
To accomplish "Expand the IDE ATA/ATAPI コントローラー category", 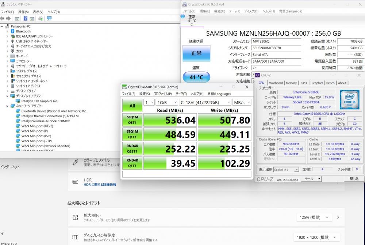I will (x=7, y=36).
